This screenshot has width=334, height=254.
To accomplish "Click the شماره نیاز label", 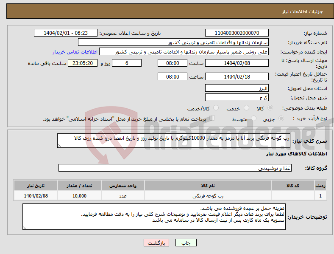I will [315, 33].
